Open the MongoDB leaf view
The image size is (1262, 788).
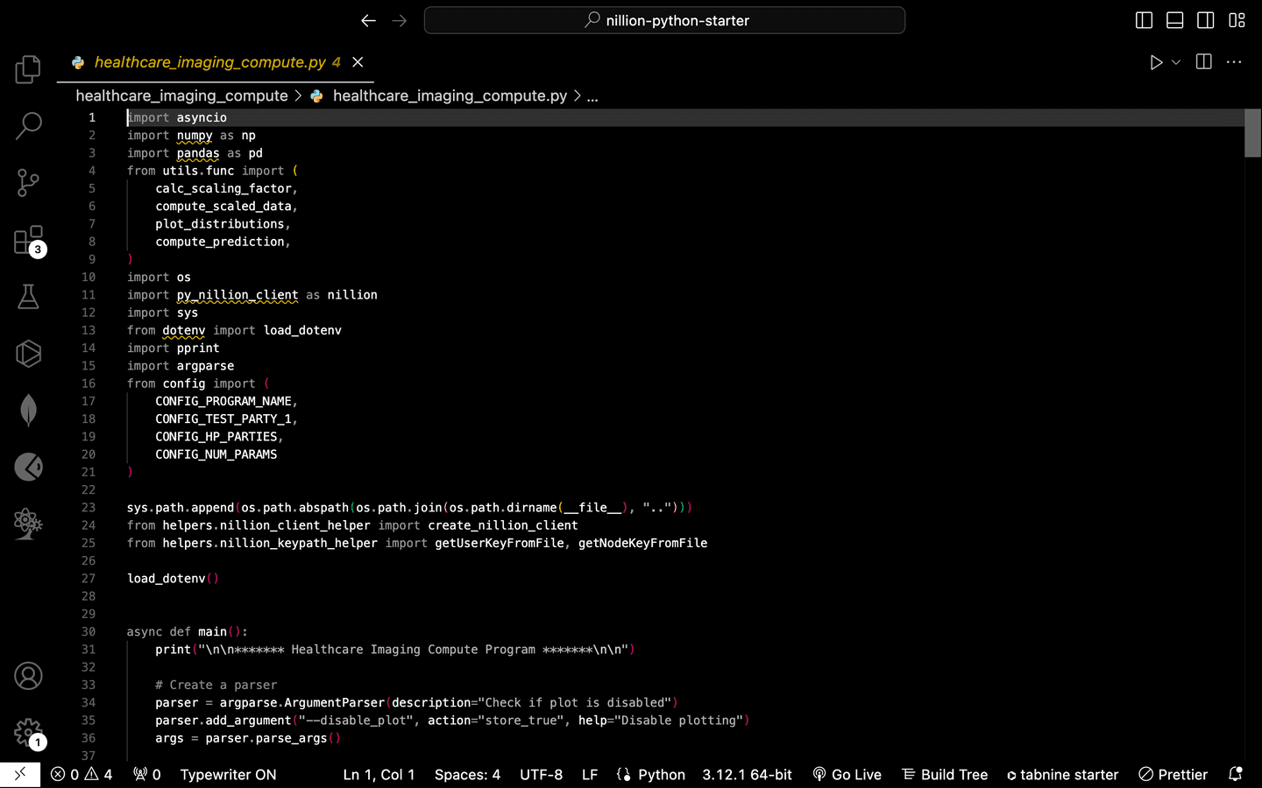(x=28, y=411)
